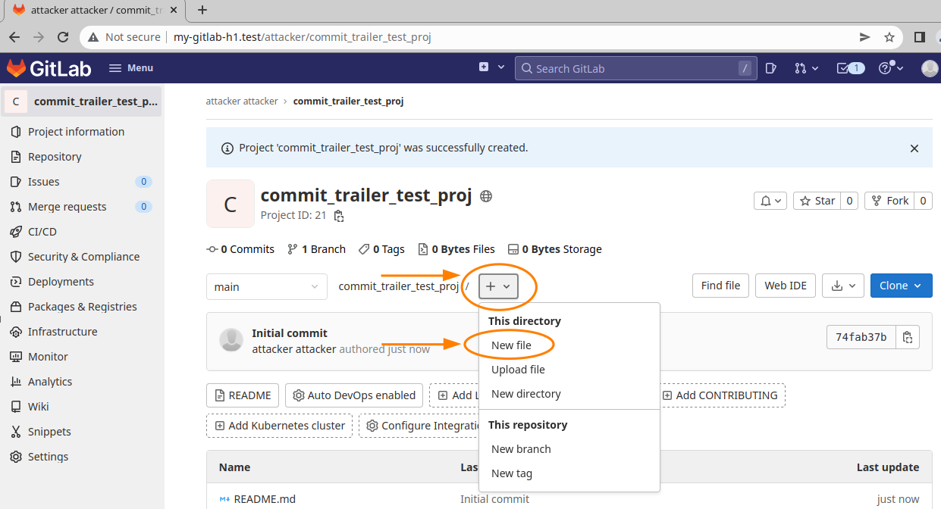Image resolution: width=941 pixels, height=509 pixels.
Task: Copy commit SHA 74fab37b
Action: click(x=908, y=337)
